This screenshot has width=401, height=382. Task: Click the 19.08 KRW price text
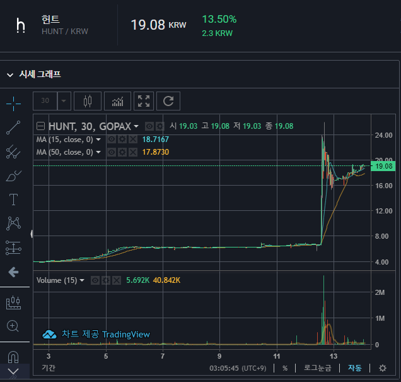tap(158, 25)
